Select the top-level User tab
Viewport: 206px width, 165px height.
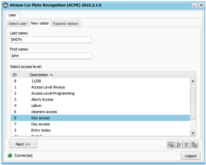12,15
